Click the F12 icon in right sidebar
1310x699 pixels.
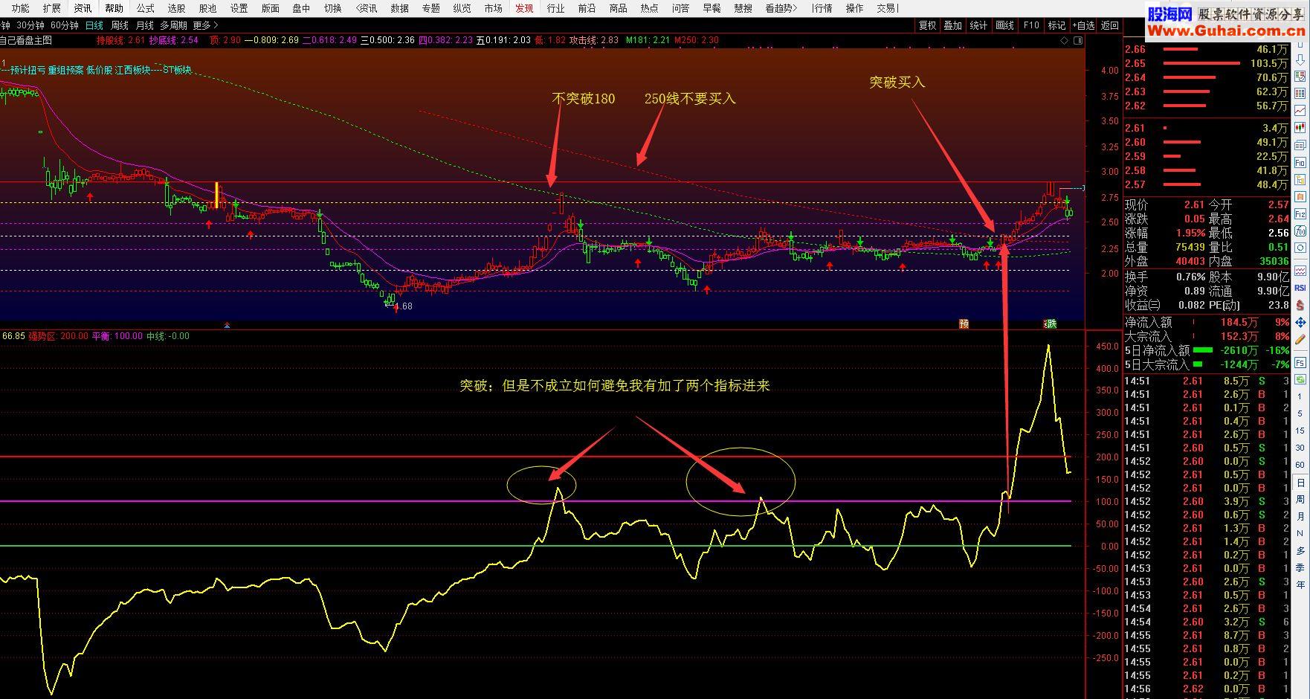[x=1300, y=213]
